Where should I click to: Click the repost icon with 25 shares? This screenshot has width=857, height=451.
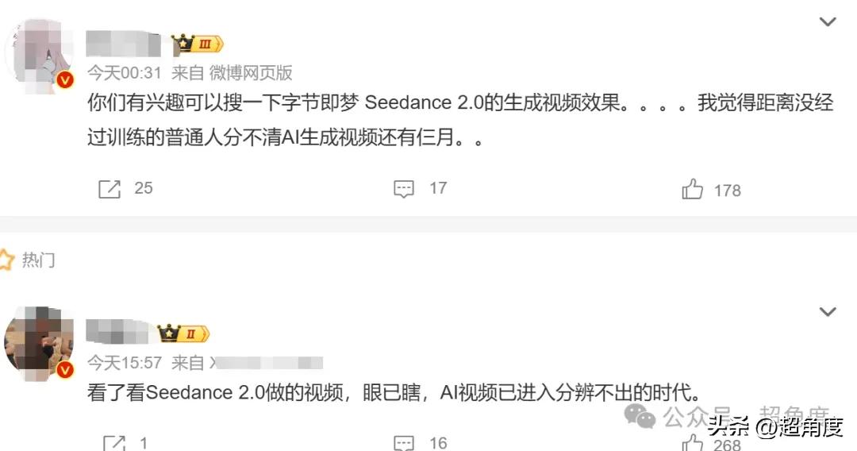click(110, 189)
